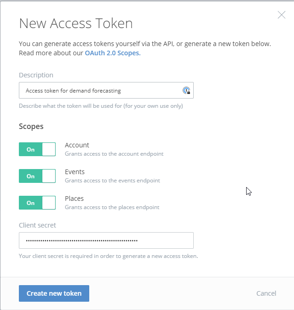Cancel the token creation

click(266, 293)
